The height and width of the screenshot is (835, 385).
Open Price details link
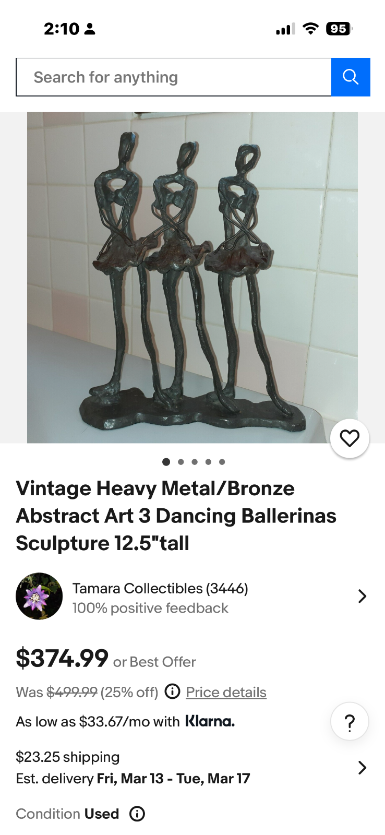(226, 692)
